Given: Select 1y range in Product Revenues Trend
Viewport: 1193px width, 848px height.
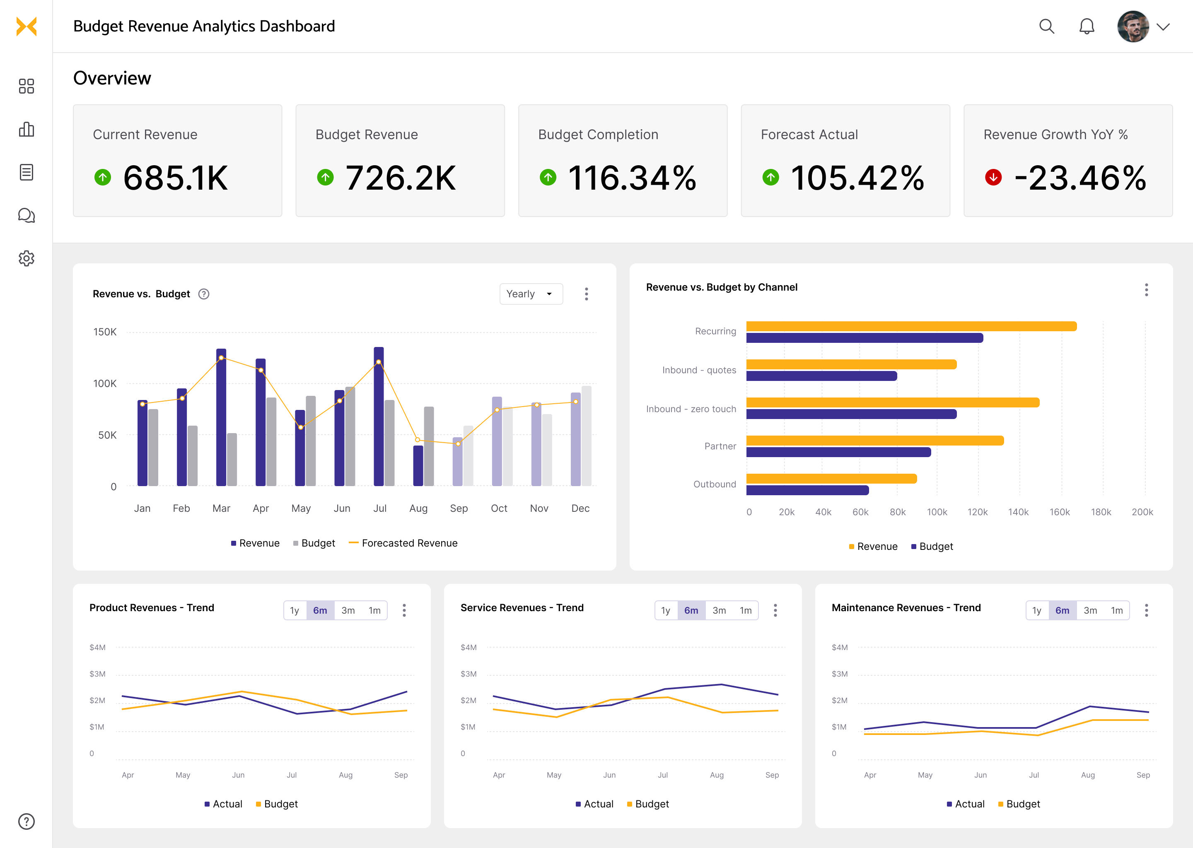Looking at the screenshot, I should [295, 610].
